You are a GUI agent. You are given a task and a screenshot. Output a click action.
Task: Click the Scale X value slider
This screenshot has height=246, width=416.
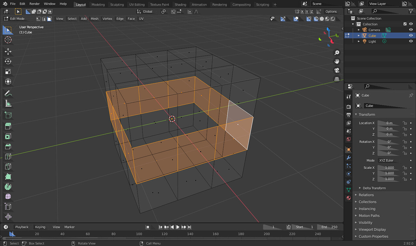[389, 168]
